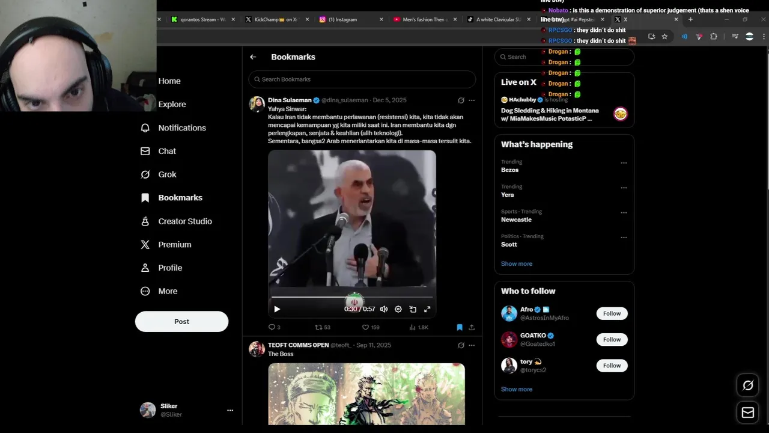Seek on the video progress bar
The width and height of the screenshot is (769, 433).
tap(351, 297)
